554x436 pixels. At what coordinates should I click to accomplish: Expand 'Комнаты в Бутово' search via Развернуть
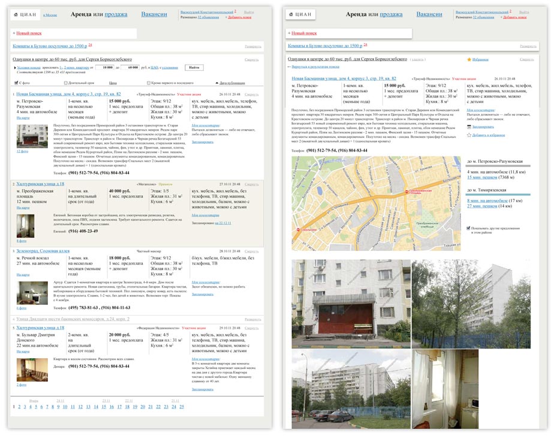tap(252, 46)
